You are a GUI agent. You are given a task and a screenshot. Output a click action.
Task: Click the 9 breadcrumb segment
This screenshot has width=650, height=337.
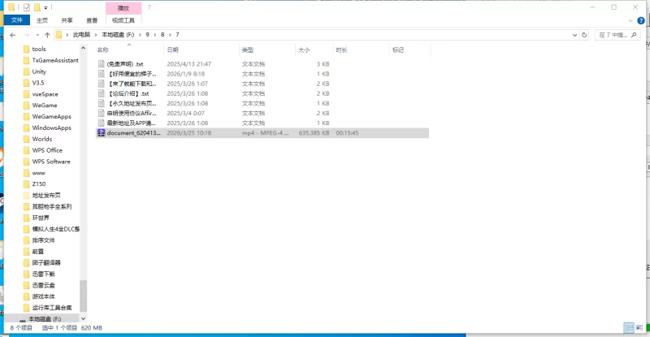coord(147,35)
